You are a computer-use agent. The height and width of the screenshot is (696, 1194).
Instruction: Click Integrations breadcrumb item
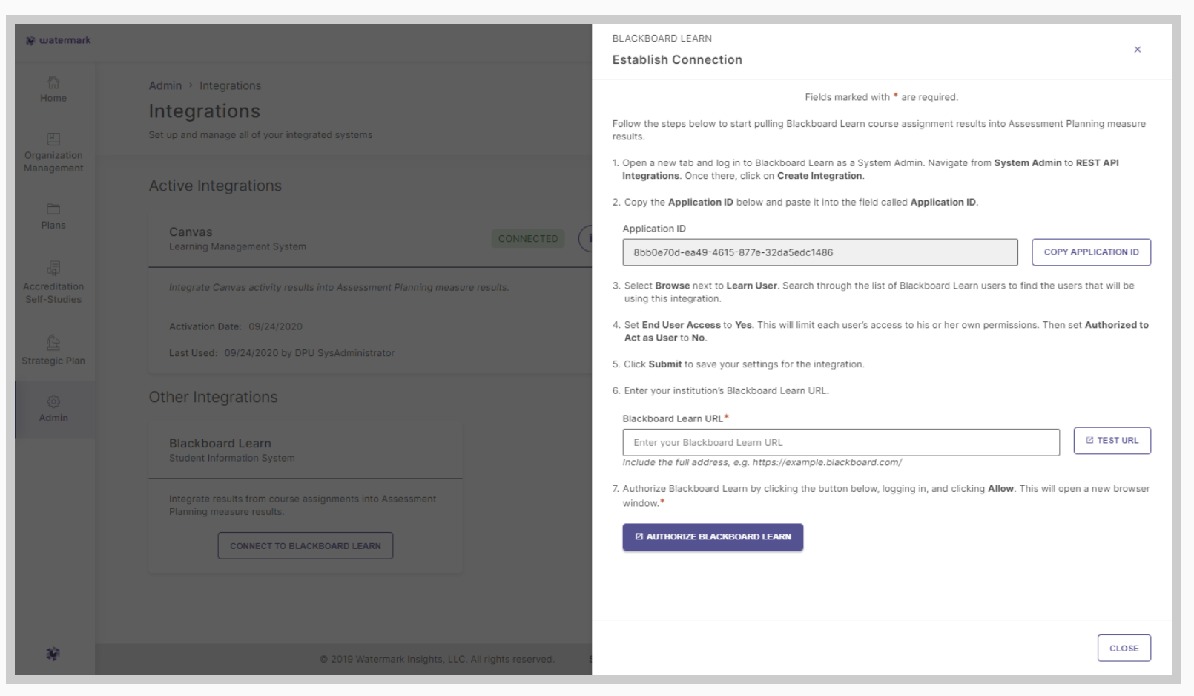(230, 86)
